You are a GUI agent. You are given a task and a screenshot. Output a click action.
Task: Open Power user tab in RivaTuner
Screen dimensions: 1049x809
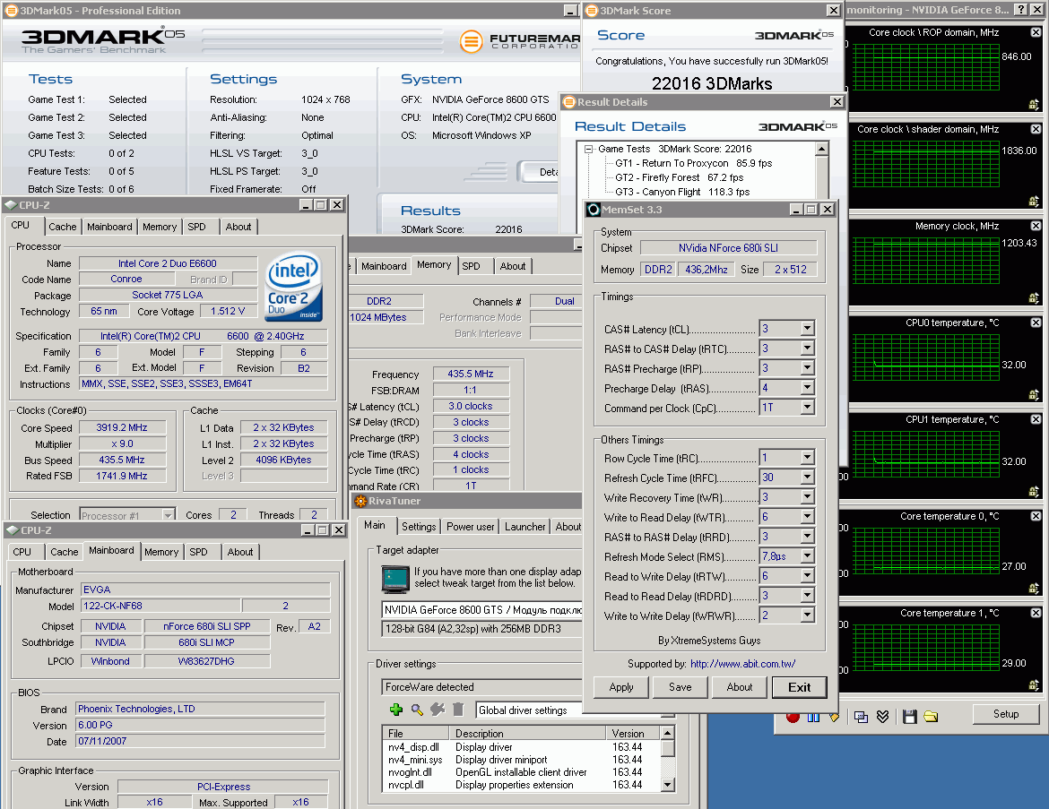point(471,526)
